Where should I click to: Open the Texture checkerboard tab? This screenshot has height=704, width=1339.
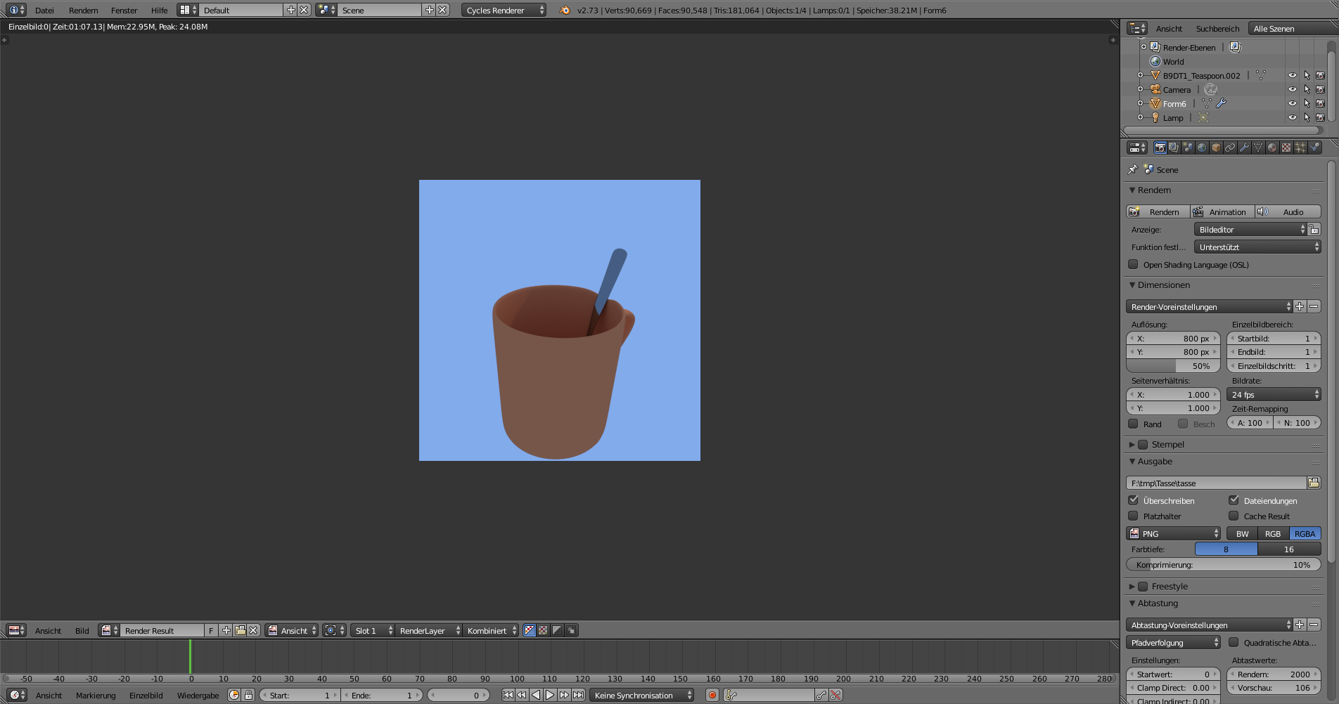coord(1286,148)
